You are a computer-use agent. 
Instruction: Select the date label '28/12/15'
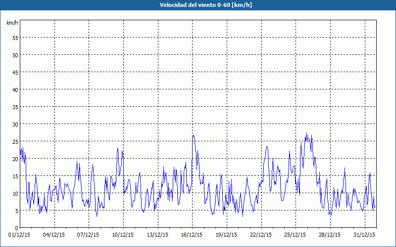click(x=330, y=235)
